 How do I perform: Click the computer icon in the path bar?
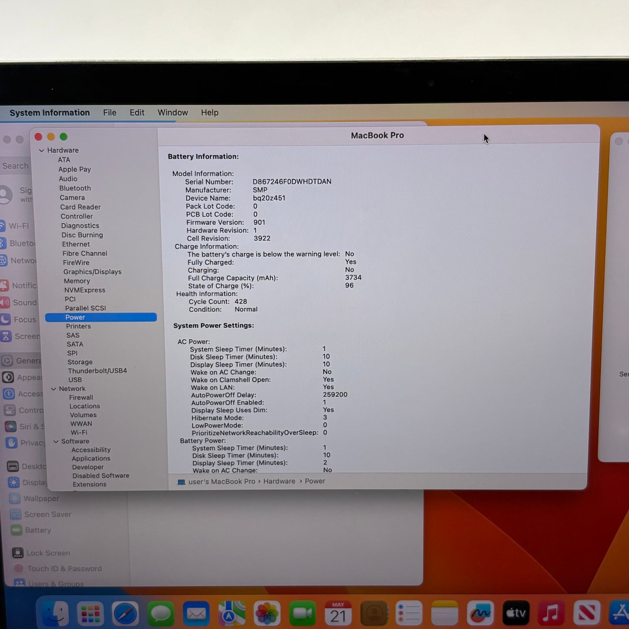click(181, 482)
